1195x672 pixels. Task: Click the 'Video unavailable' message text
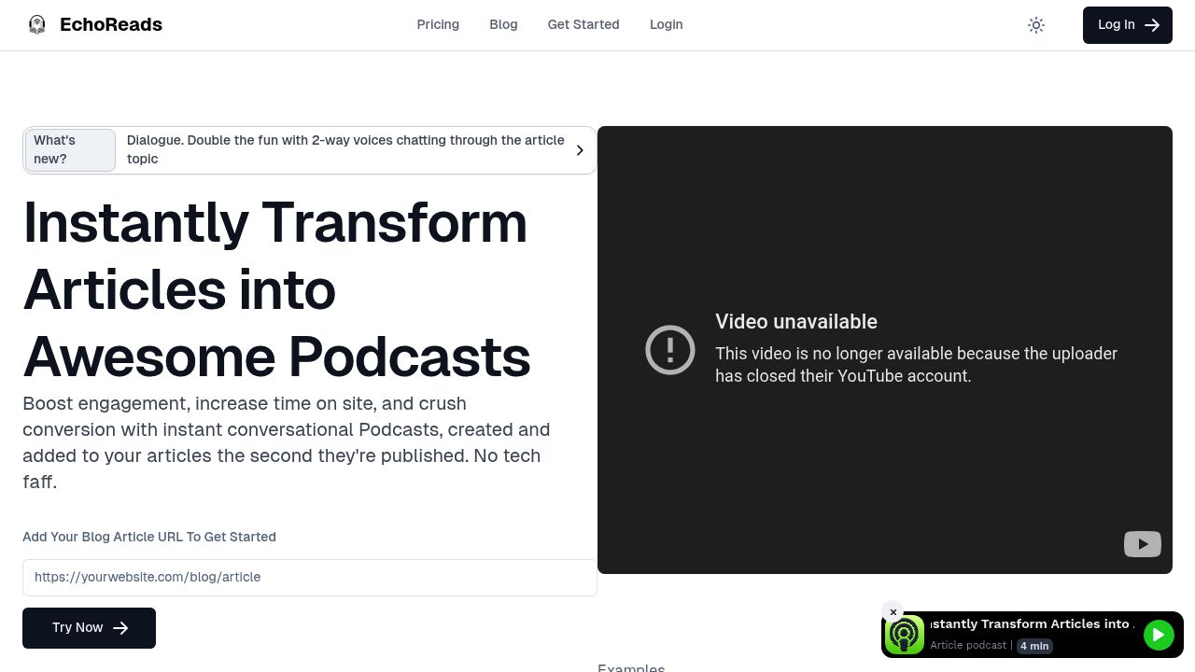796,322
